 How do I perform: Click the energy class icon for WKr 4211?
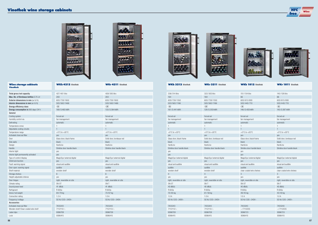click(x=107, y=106)
